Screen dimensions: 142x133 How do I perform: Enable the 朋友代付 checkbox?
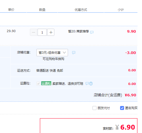tap(94, 108)
